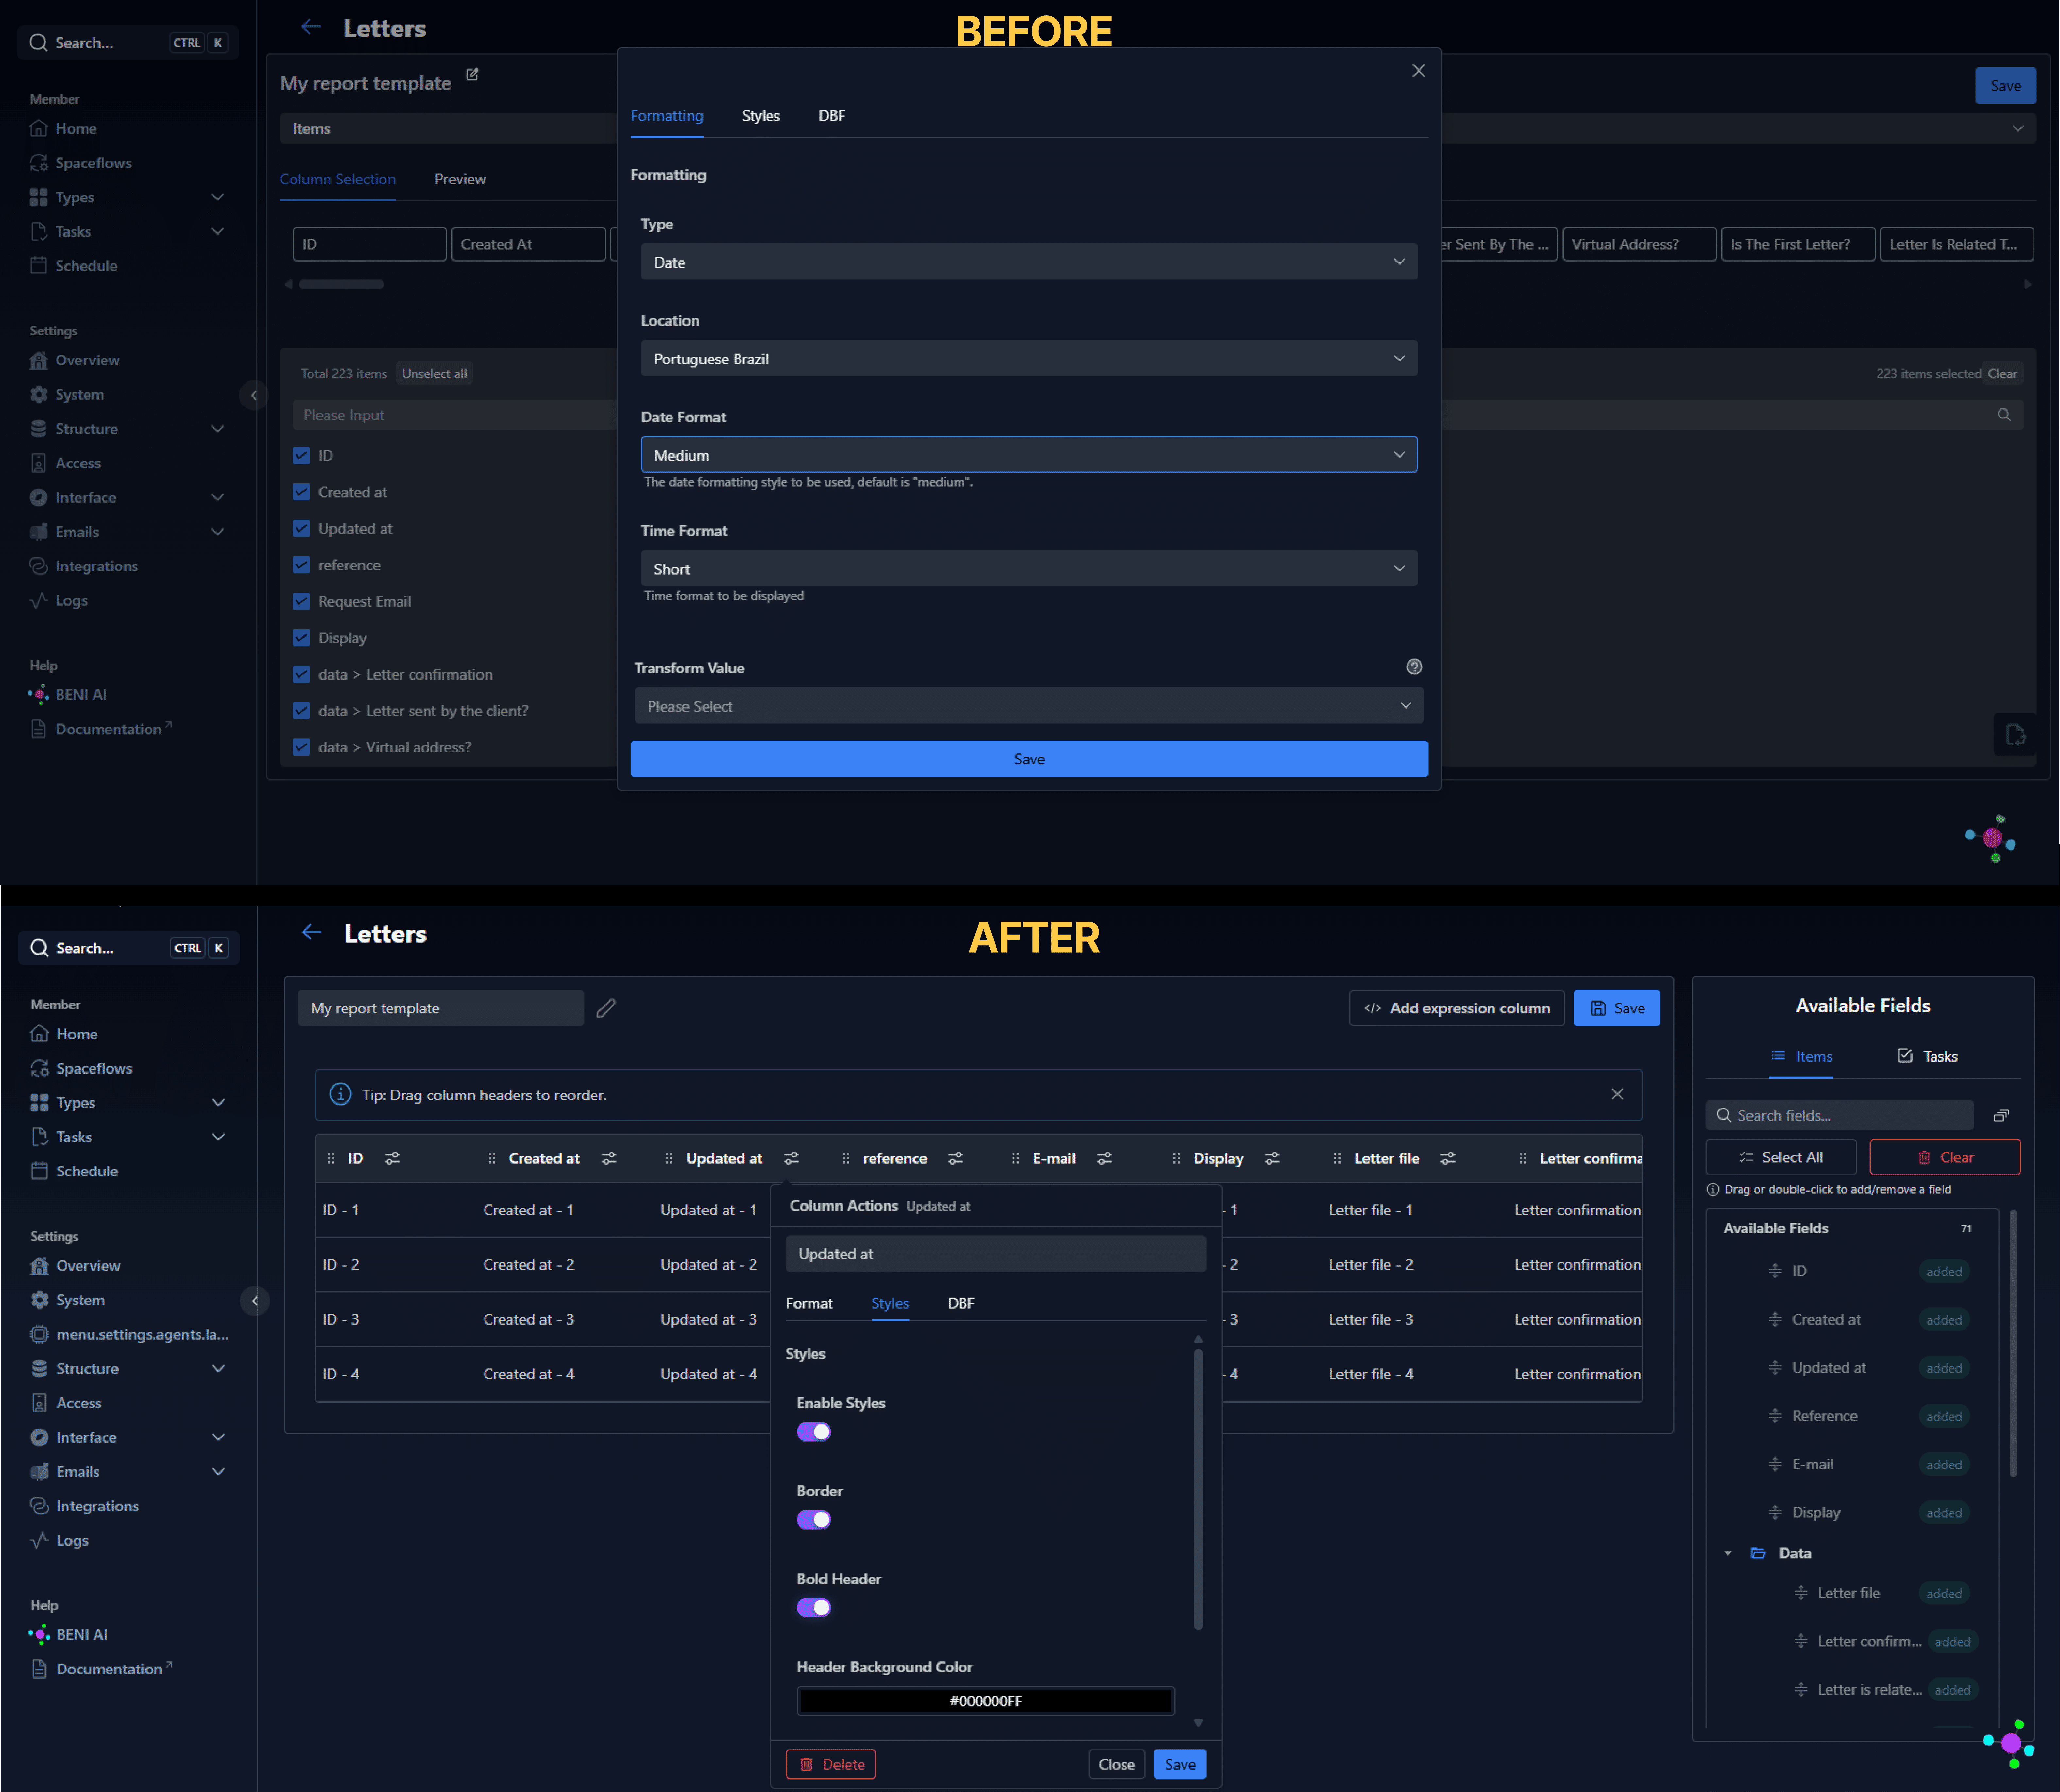Open Updated at column settings icon
This screenshot has height=1792, width=2060.
[791, 1158]
